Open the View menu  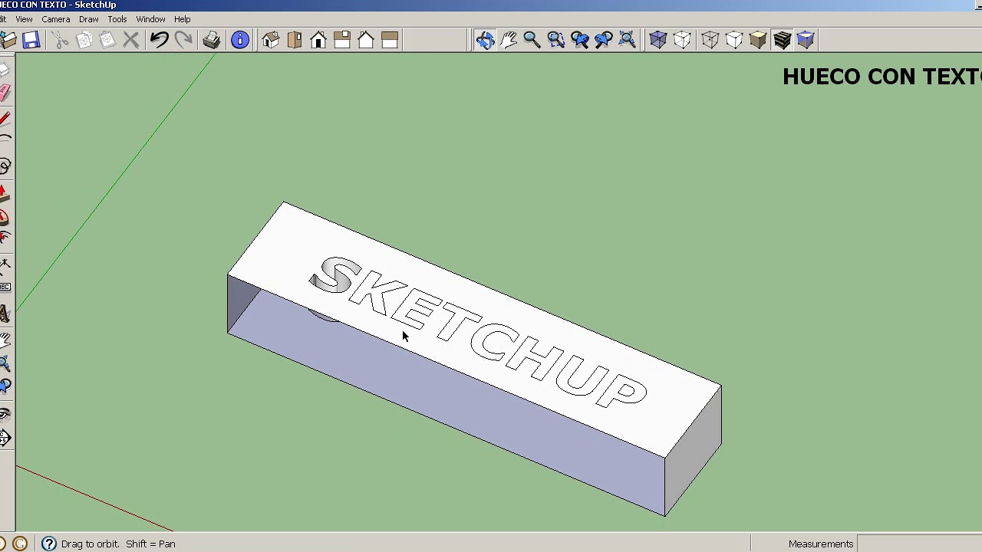pyautogui.click(x=24, y=19)
